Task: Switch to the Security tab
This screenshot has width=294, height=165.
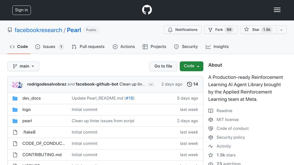Action: [186, 46]
